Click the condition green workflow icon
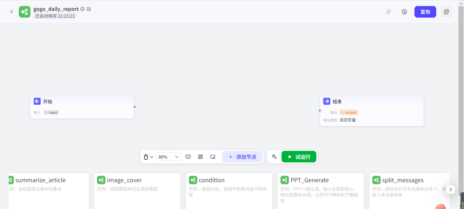Viewport: 464px width, 209px height. (193, 180)
